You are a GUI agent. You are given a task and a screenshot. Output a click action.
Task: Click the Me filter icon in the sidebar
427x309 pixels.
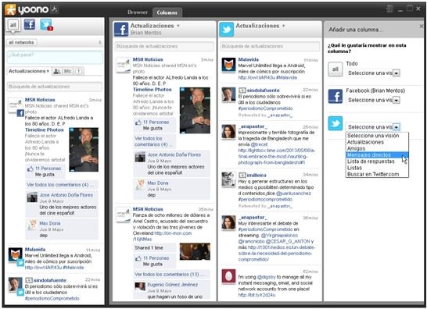click(67, 71)
